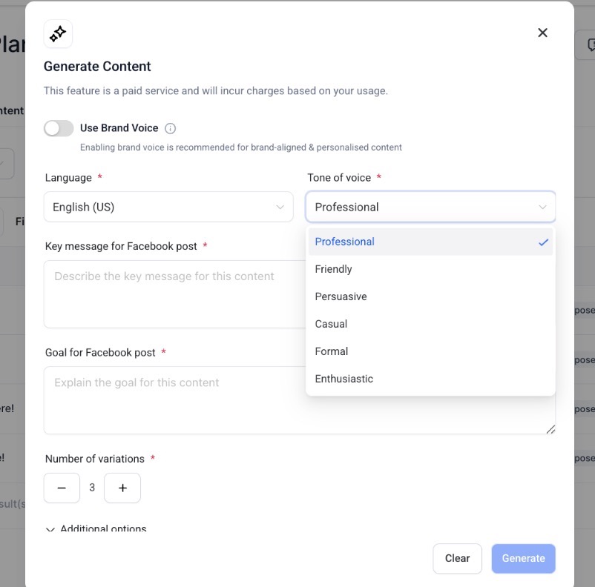This screenshot has height=587, width=595.
Task: Collapse the Tone of voice dropdown
Action: click(430, 208)
